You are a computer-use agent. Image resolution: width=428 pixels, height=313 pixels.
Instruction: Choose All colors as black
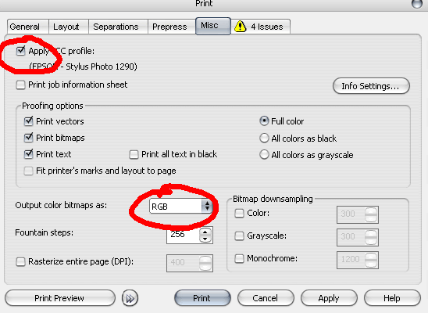(x=264, y=138)
